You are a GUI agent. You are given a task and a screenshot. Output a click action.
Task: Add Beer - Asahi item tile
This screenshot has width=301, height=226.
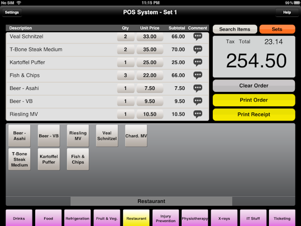click(20, 136)
